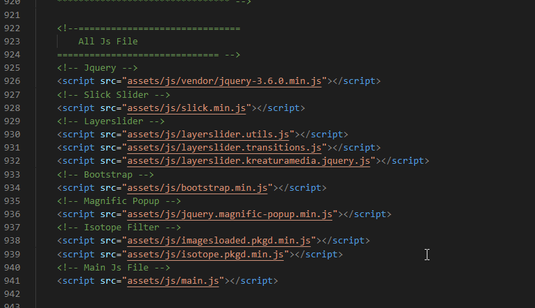
Task: Open the layerslider.kreaturamedia.jquery.js link
Action: coord(249,161)
